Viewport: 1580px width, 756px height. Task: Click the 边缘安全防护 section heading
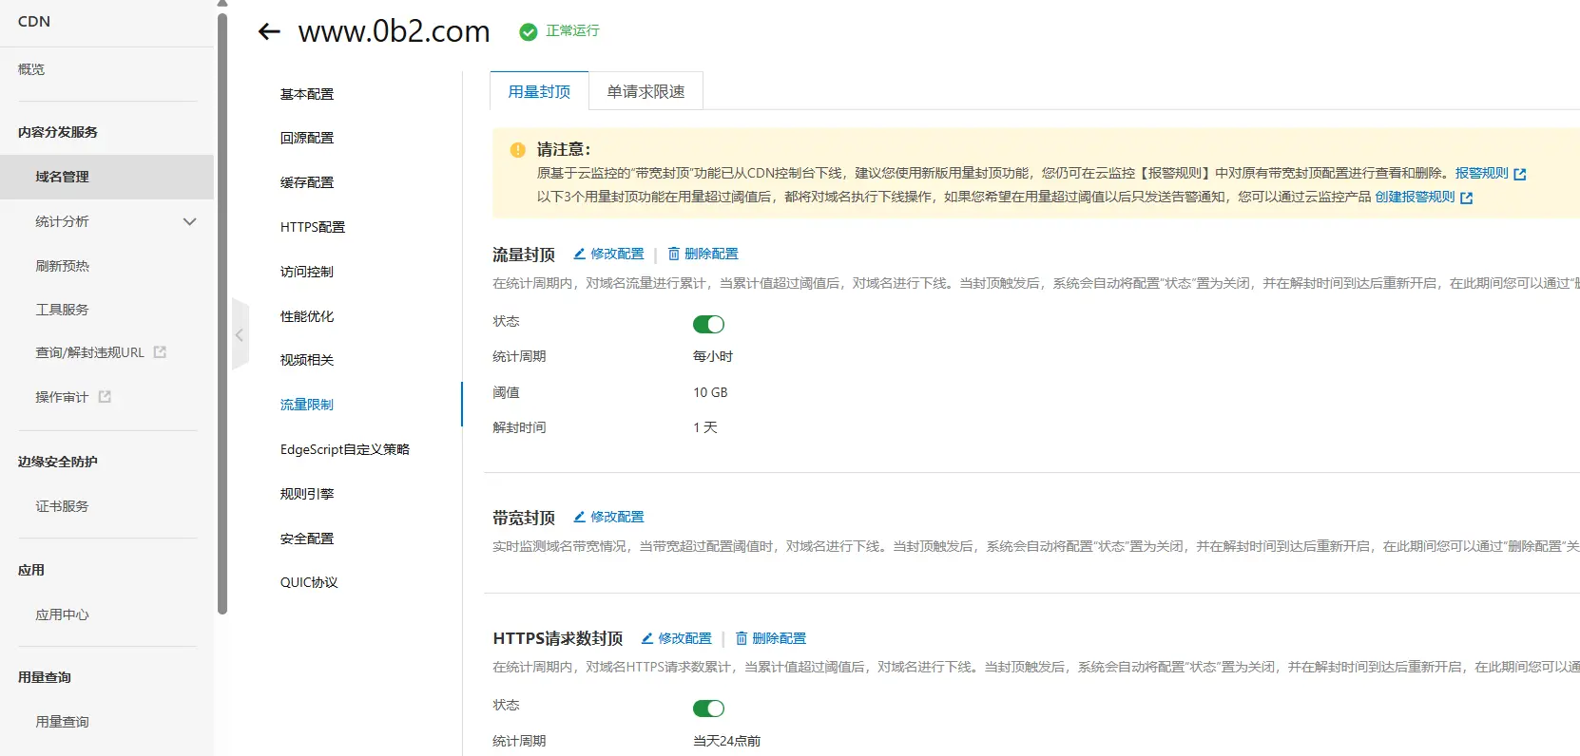[x=58, y=462]
